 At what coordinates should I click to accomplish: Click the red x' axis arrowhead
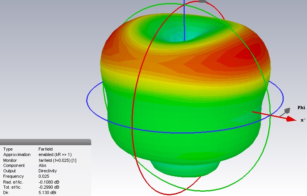click(x=291, y=119)
